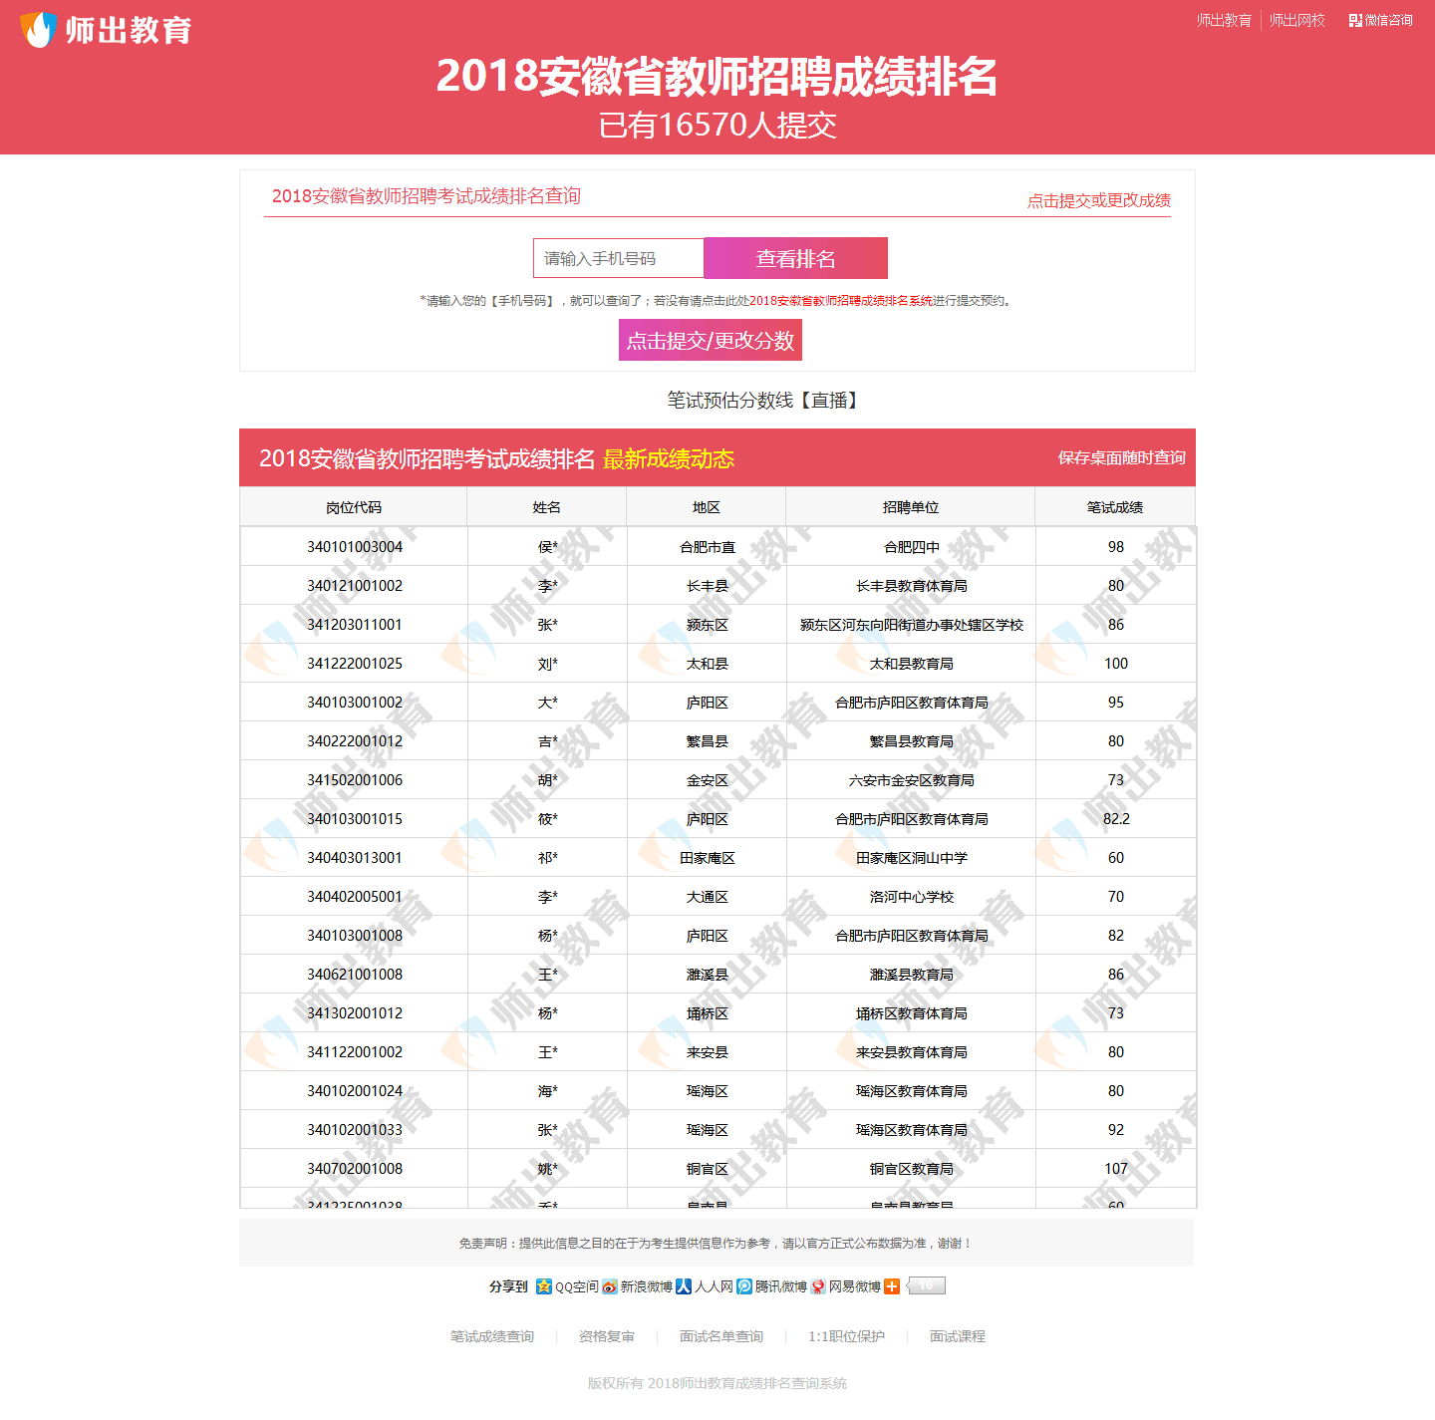Click the phone number input field

pyautogui.click(x=619, y=258)
